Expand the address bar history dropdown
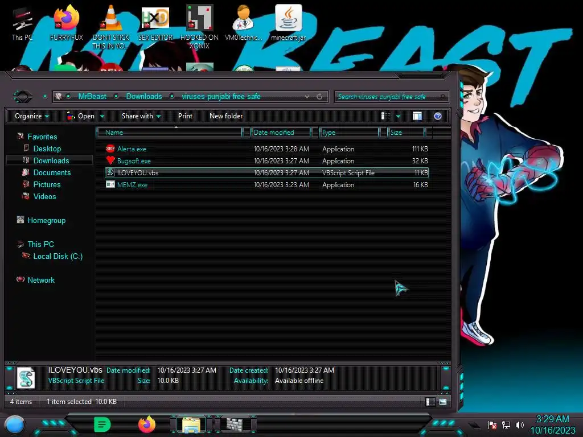 [307, 97]
